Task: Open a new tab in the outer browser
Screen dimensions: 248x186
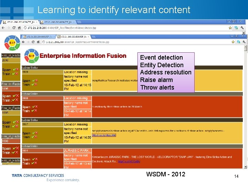Action: tap(79, 22)
